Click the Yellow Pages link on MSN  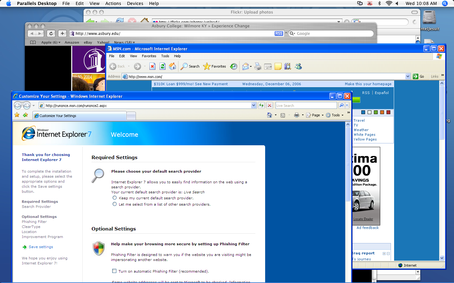click(365, 139)
